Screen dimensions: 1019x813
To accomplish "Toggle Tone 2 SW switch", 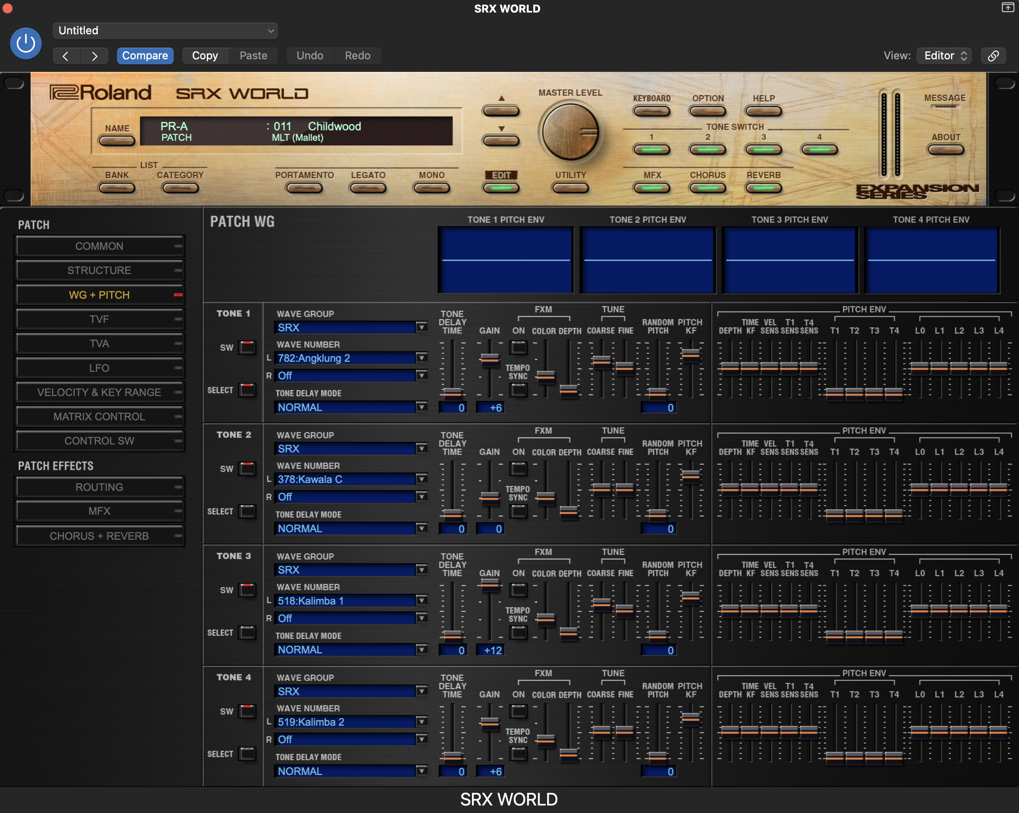I will coord(247,469).
